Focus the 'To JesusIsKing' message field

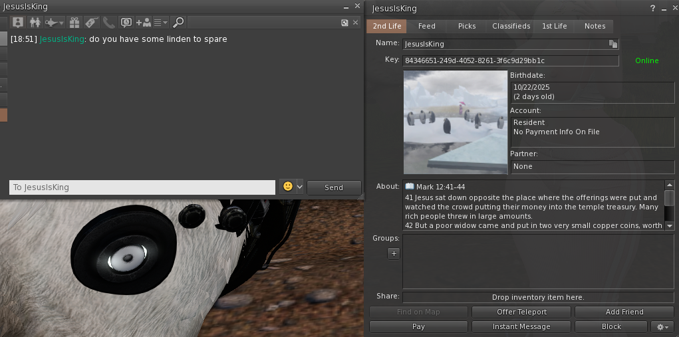pos(142,187)
